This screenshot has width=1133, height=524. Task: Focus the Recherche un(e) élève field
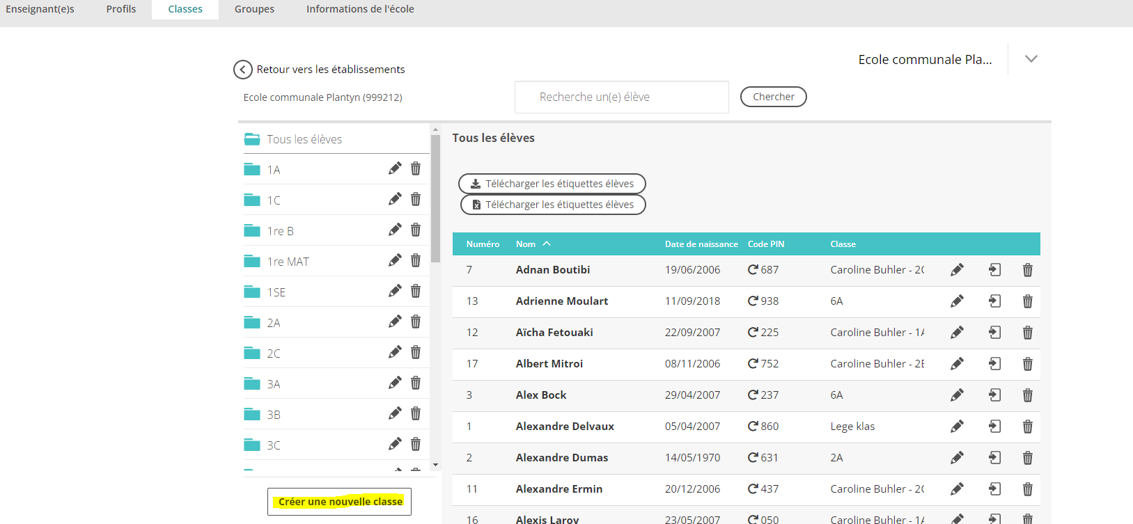coord(621,97)
